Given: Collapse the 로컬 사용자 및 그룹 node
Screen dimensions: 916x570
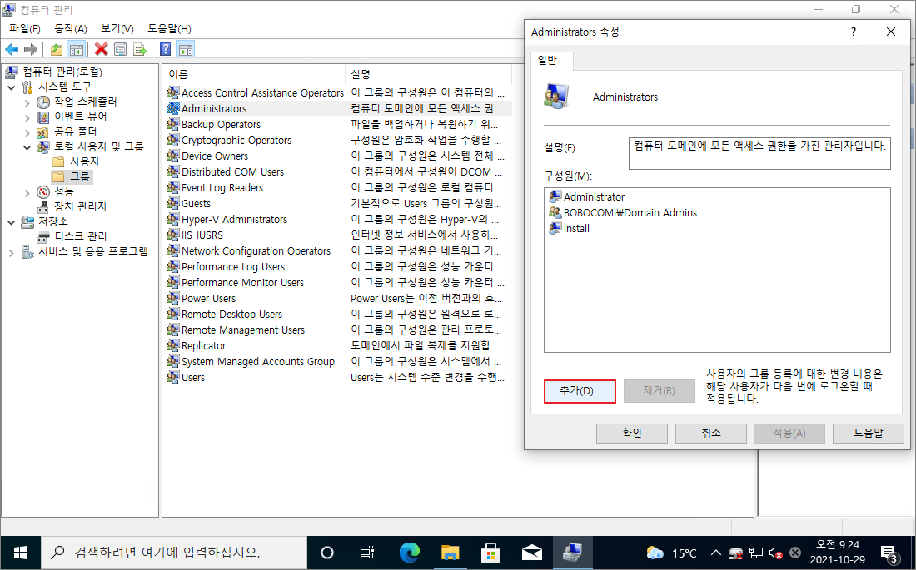Looking at the screenshot, I should tap(27, 147).
